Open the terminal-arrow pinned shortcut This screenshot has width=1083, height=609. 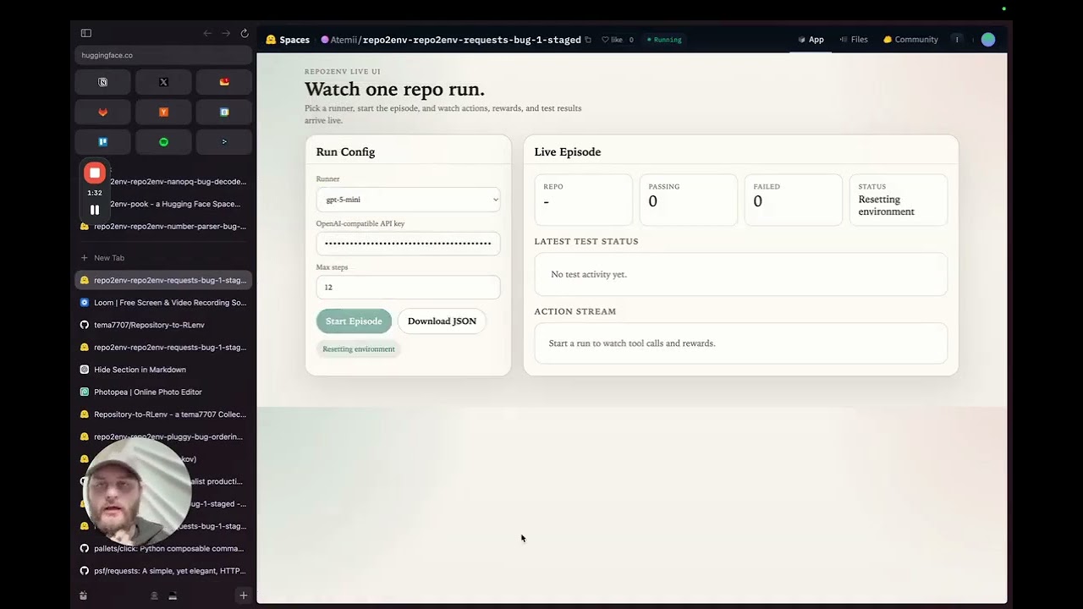tap(224, 142)
